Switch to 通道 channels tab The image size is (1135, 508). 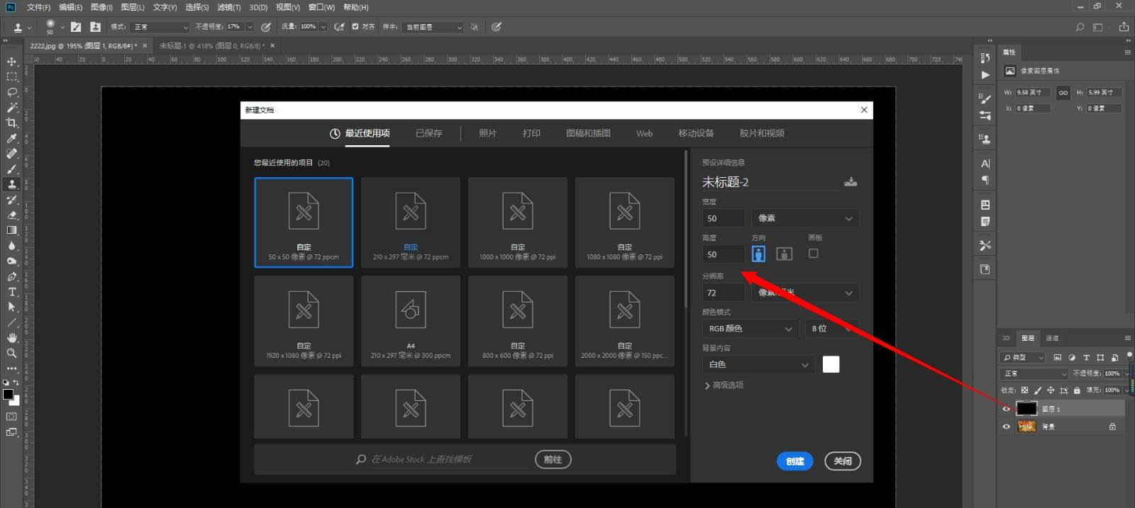pos(1053,338)
